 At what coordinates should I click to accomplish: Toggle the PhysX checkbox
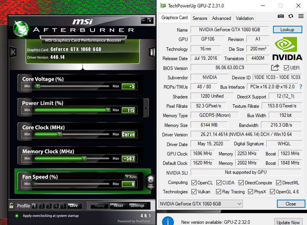pyautogui.click(x=250, y=191)
